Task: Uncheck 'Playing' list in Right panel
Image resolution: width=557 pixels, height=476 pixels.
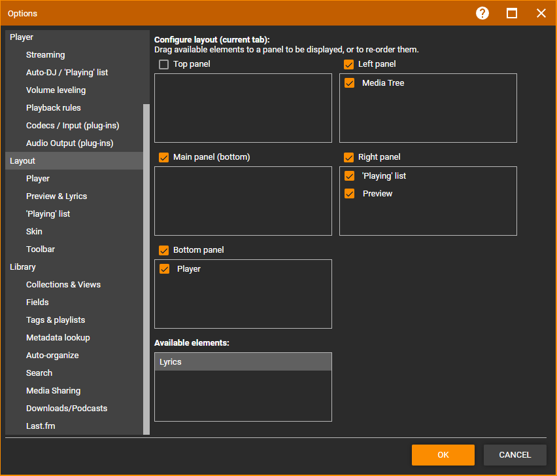Action: 350,175
